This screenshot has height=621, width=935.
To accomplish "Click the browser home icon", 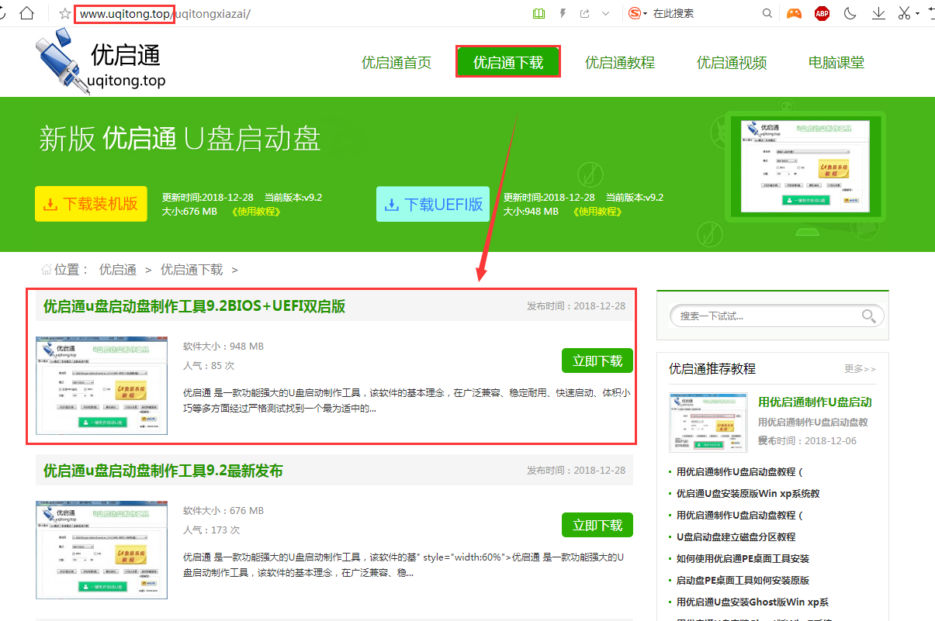I will tap(27, 13).
